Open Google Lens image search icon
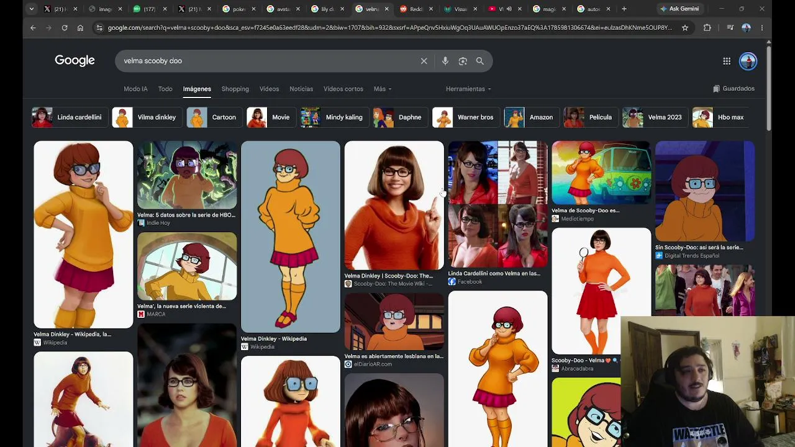The height and width of the screenshot is (447, 795). tap(462, 61)
